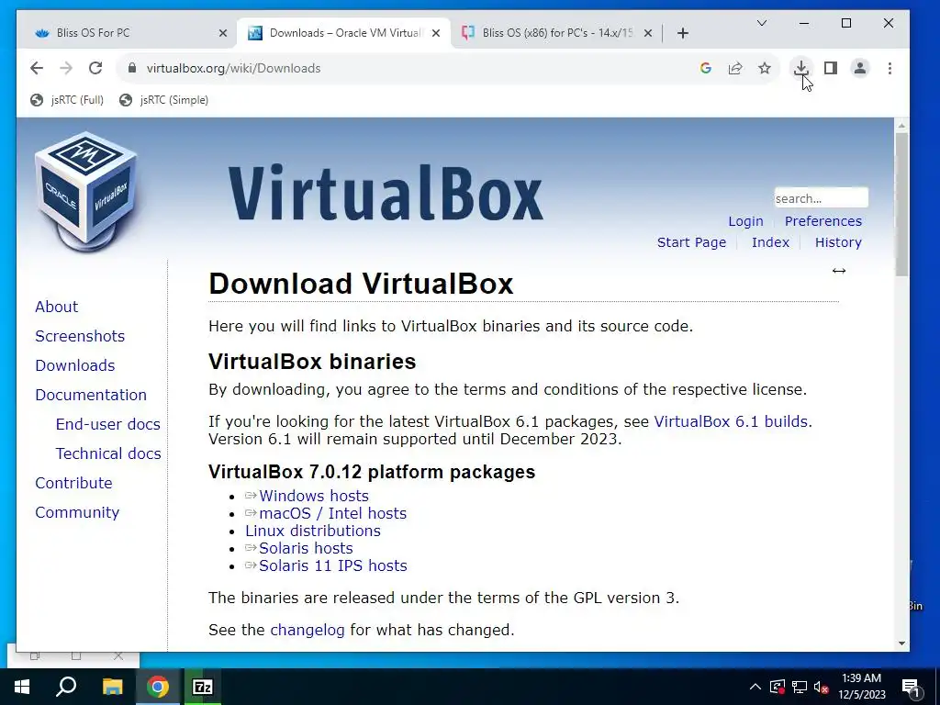940x705 pixels.
Task: Download Solaris 11 IPS hosts package
Action: tap(332, 565)
